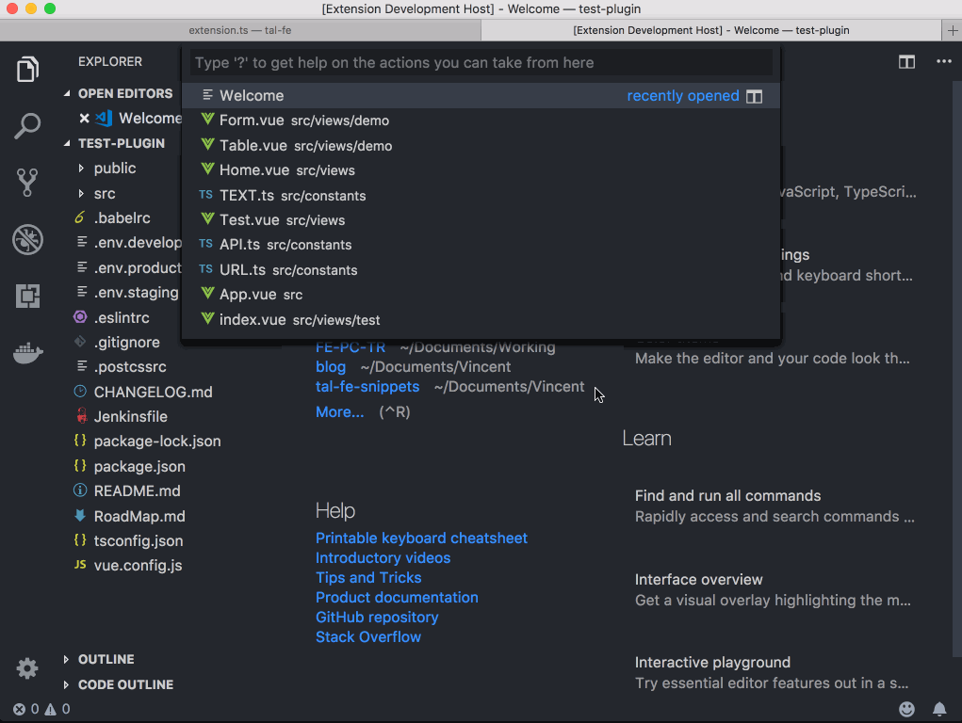Open package-lock.json in explorer
The height and width of the screenshot is (723, 962).
[157, 441]
